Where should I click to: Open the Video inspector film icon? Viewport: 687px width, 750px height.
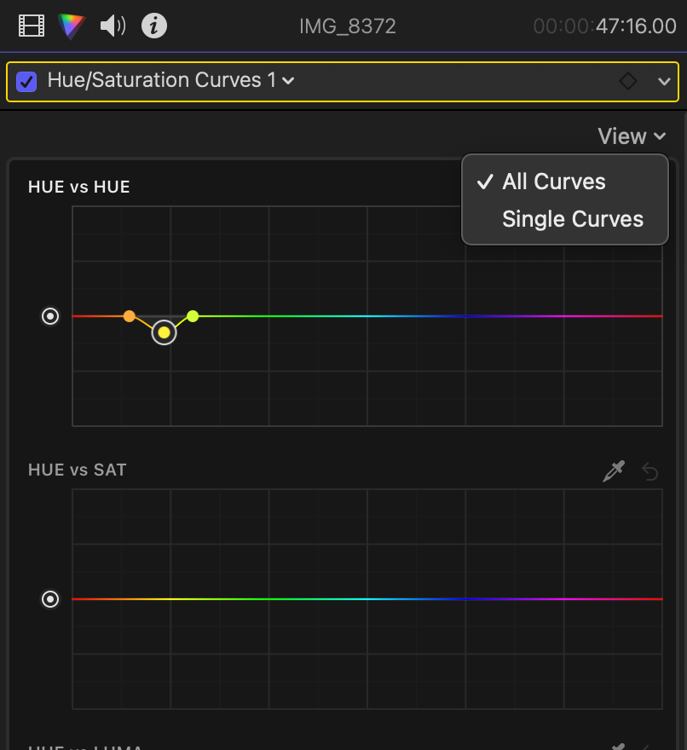31,26
